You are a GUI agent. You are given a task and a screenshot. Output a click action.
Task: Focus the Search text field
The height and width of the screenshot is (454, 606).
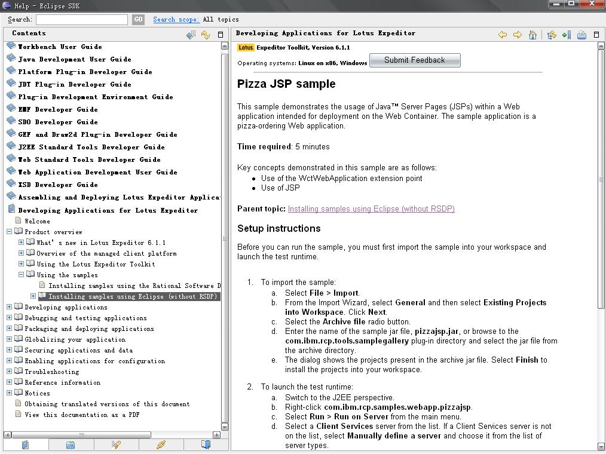point(82,20)
